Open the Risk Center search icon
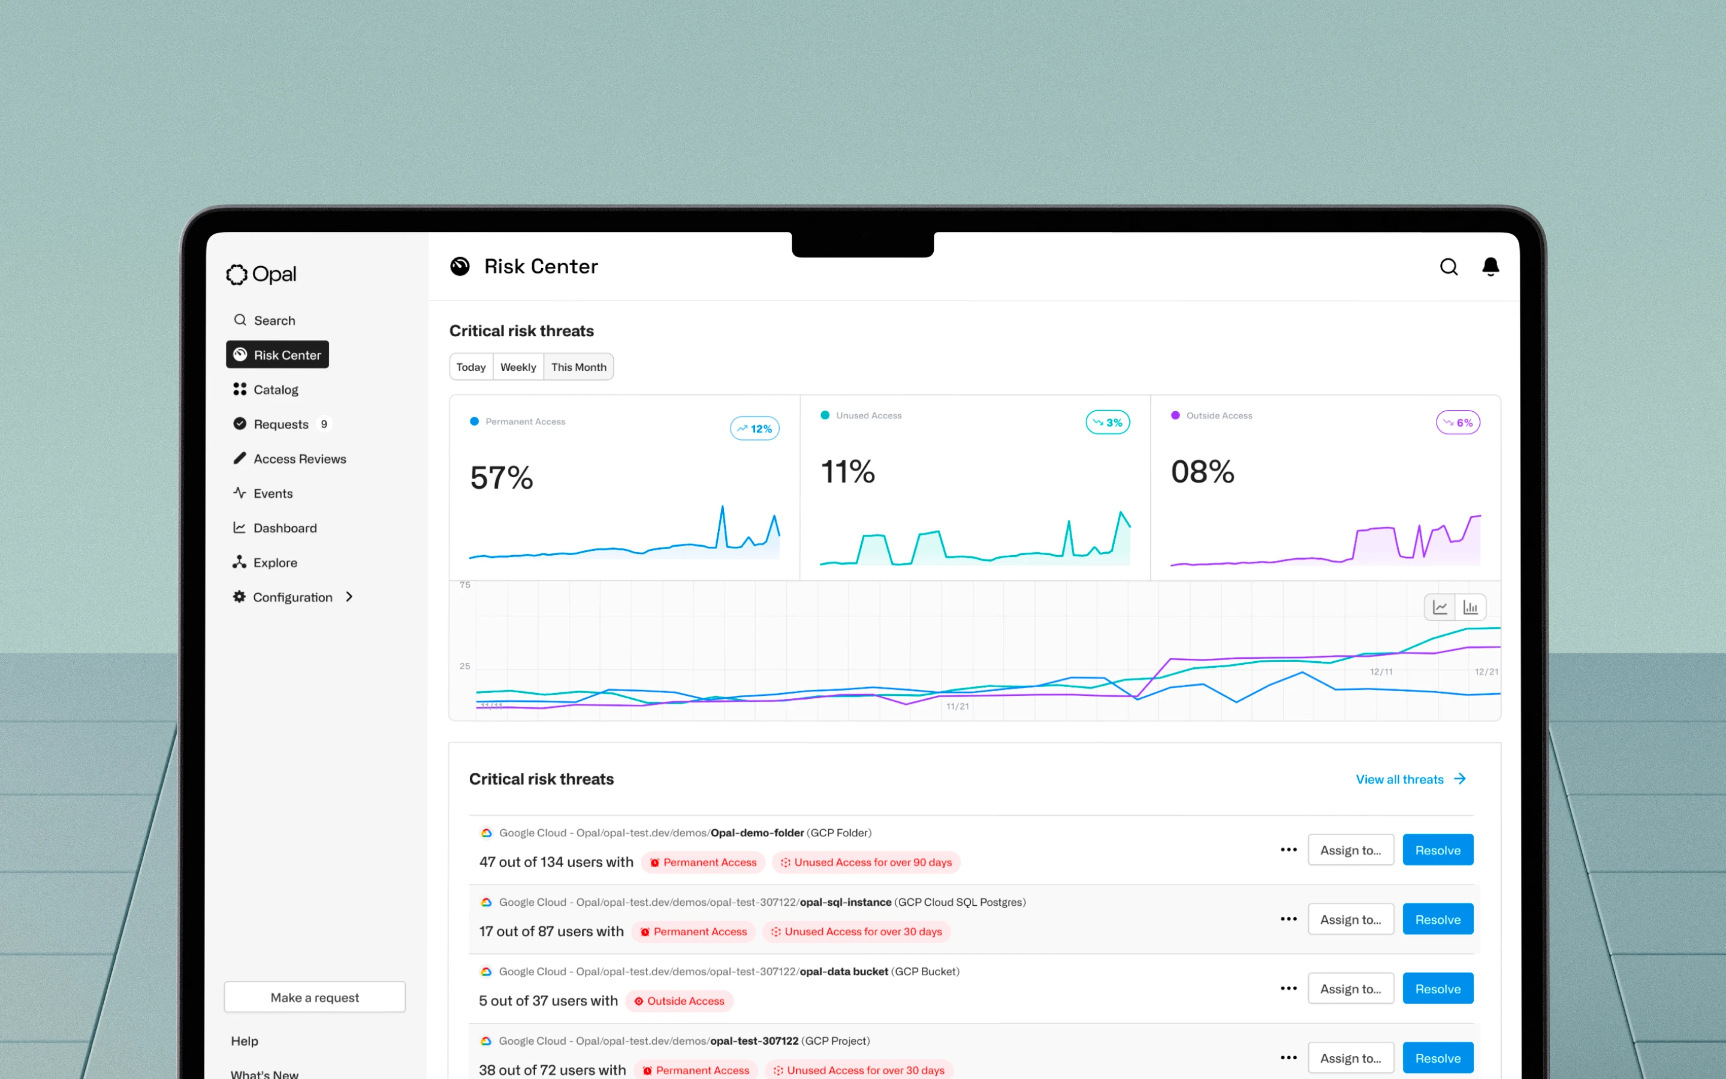This screenshot has width=1726, height=1079. (1449, 266)
